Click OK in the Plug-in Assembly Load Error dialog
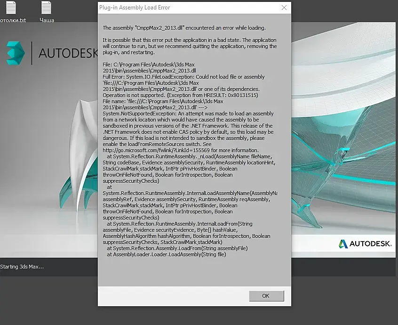 (267, 296)
